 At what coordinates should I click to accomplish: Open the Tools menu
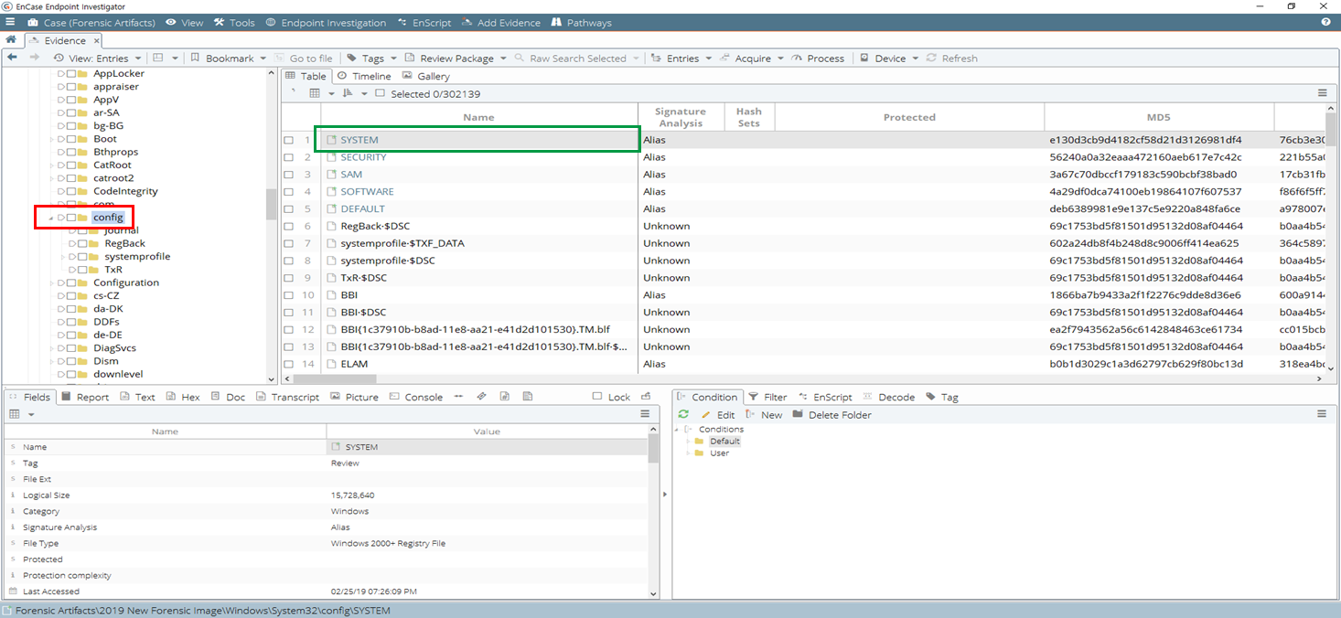click(x=235, y=22)
